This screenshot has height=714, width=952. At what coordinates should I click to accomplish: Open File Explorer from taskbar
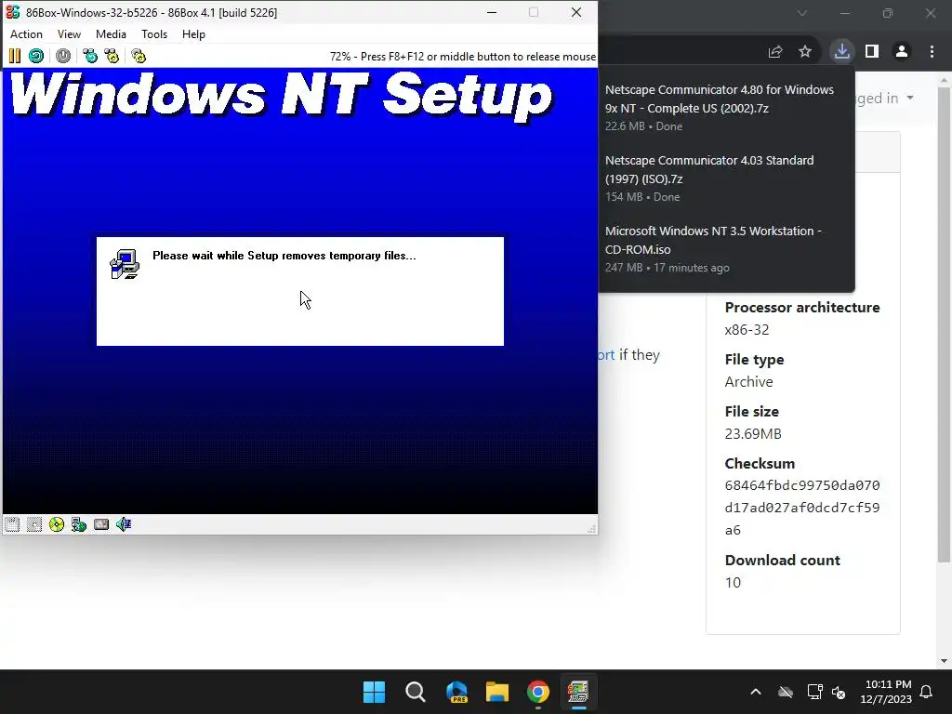coord(497,692)
